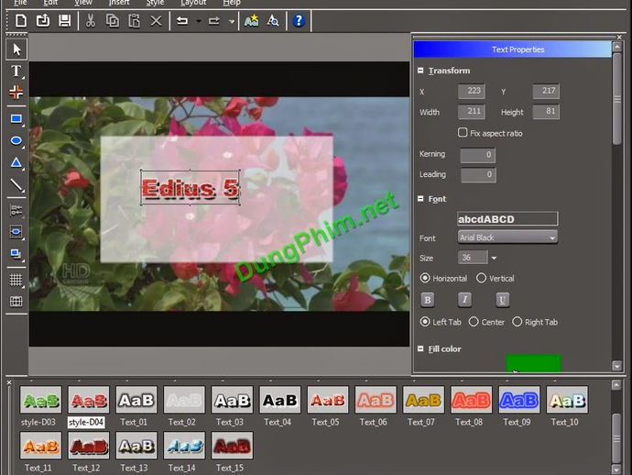Select the Line drawing tool
This screenshot has width=632, height=475.
click(16, 185)
